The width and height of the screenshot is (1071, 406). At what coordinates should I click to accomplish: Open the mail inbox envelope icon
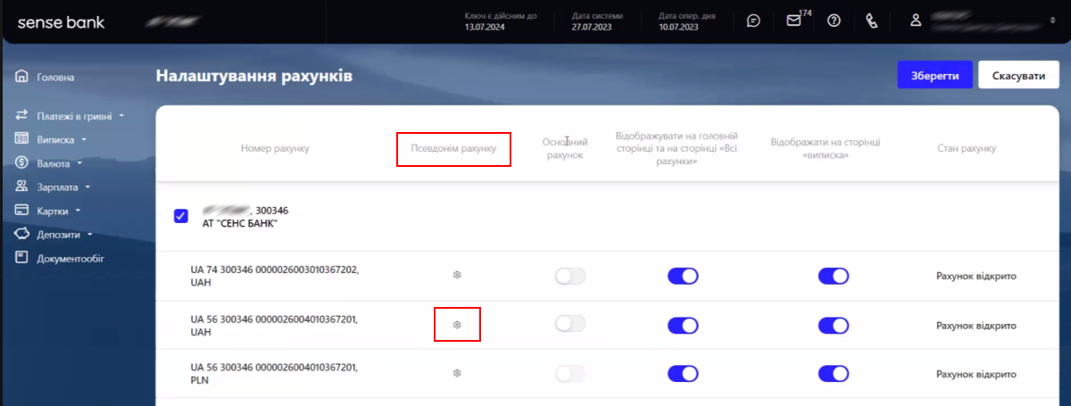[x=793, y=21]
